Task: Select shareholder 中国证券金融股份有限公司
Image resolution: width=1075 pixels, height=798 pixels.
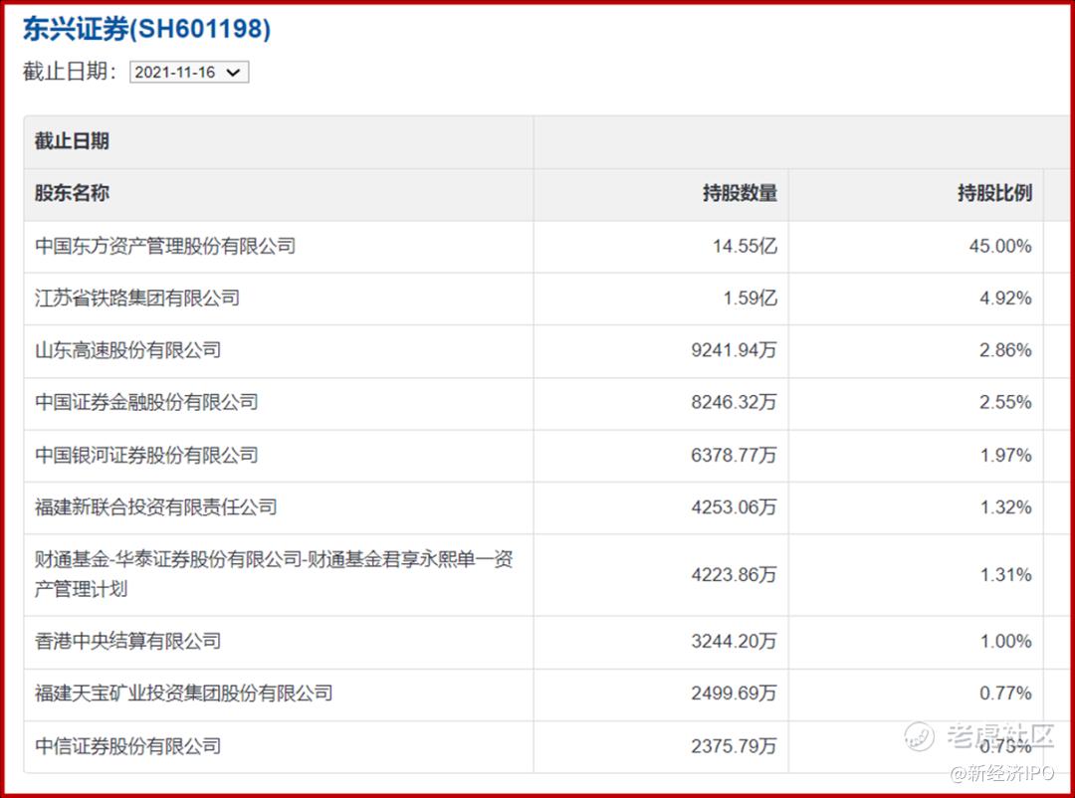Action: point(146,402)
